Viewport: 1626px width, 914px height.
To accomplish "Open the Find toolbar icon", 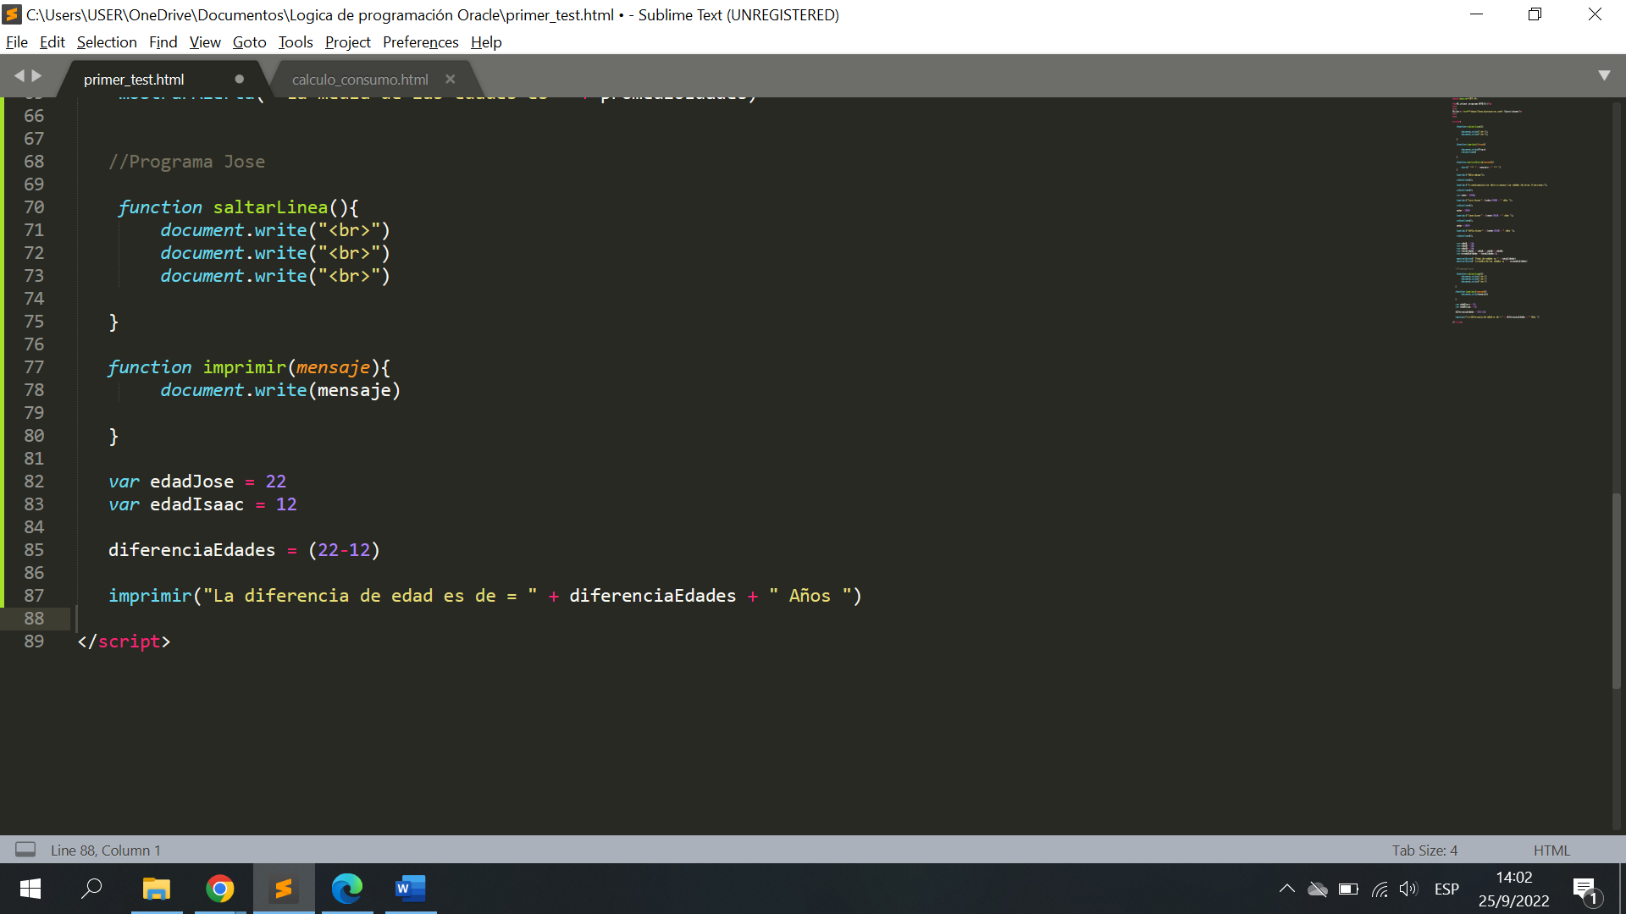I will [x=161, y=41].
